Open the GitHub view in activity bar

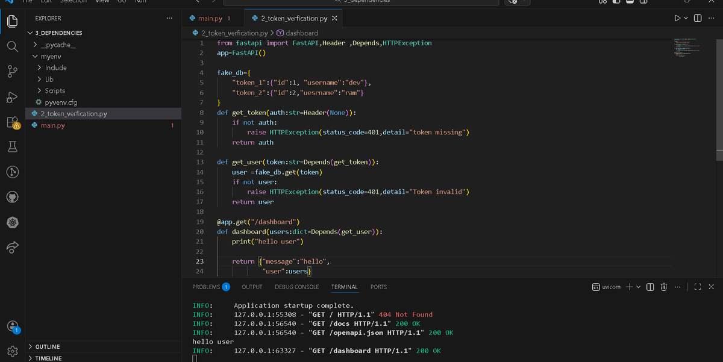pos(12,198)
